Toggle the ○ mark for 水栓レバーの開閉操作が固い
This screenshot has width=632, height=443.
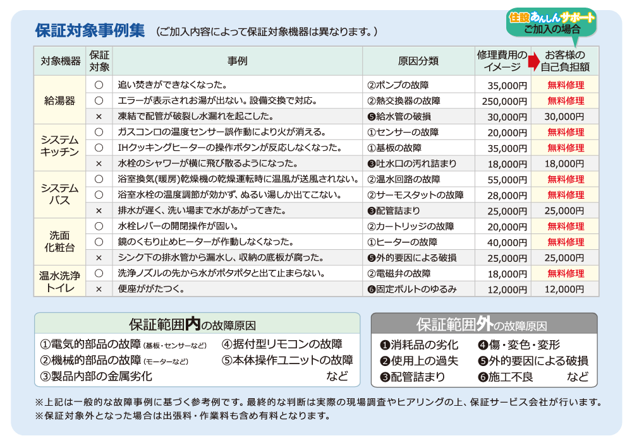point(99,226)
